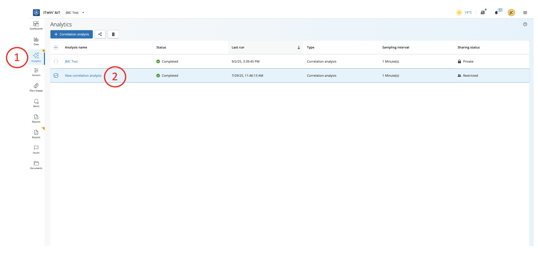
Task: Open the New correlation analysis link
Action: point(83,76)
